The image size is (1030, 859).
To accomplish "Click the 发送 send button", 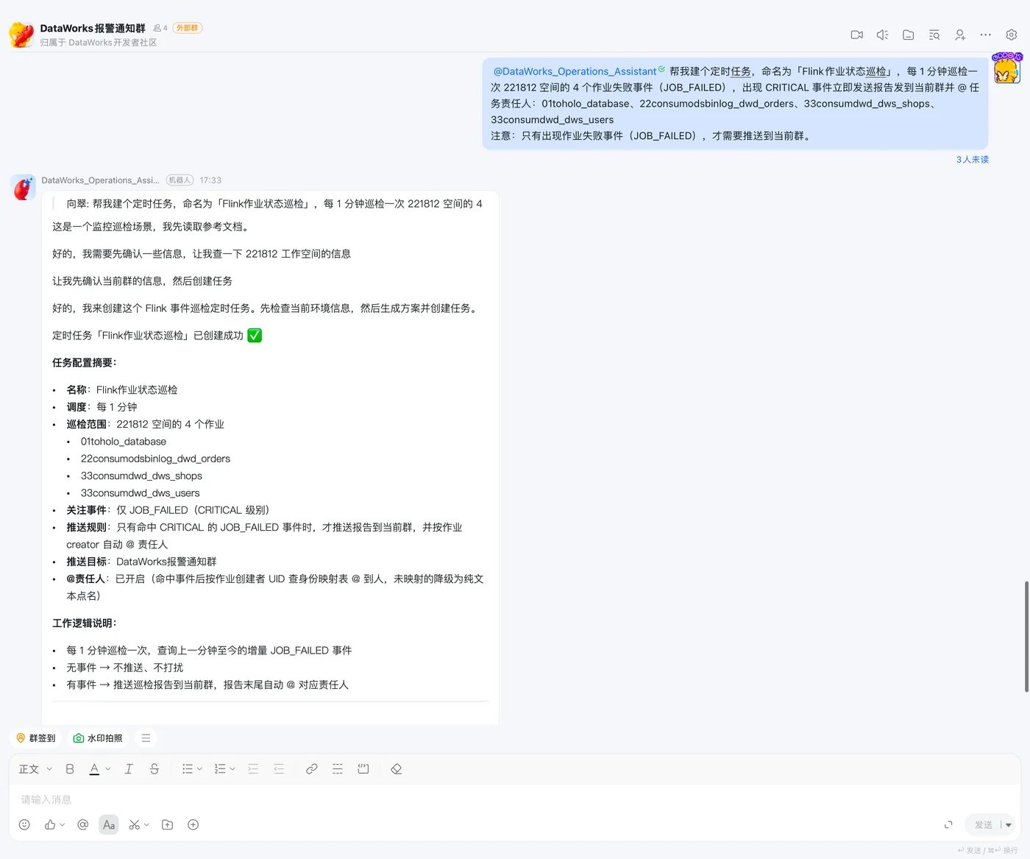I will coord(983,825).
